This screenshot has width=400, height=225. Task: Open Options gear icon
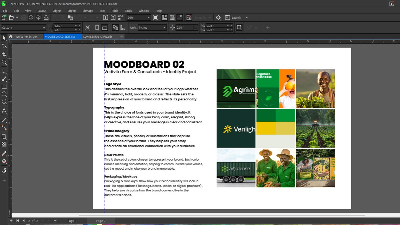(x=219, y=18)
